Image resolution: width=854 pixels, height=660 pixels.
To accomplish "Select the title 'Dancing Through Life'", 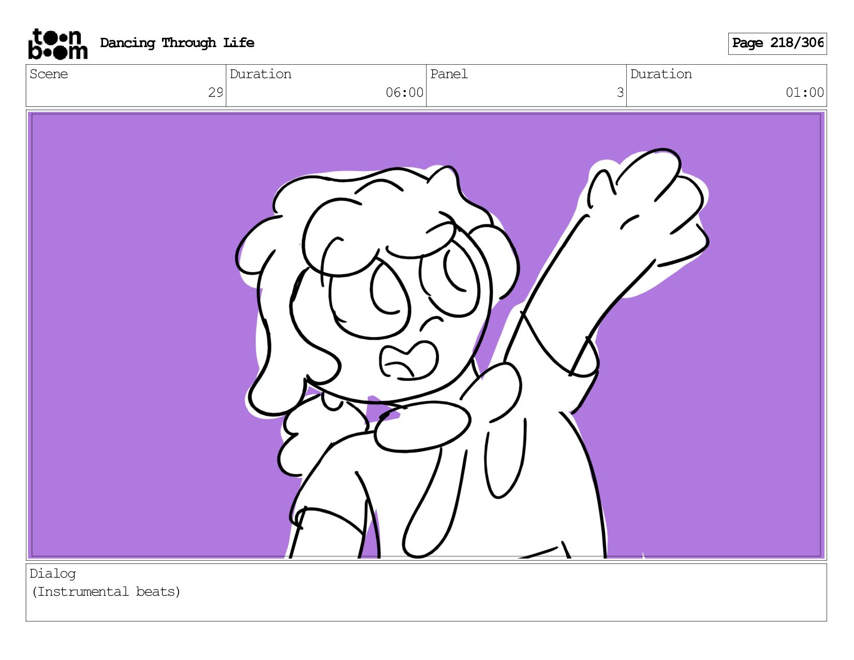I will 177,43.
